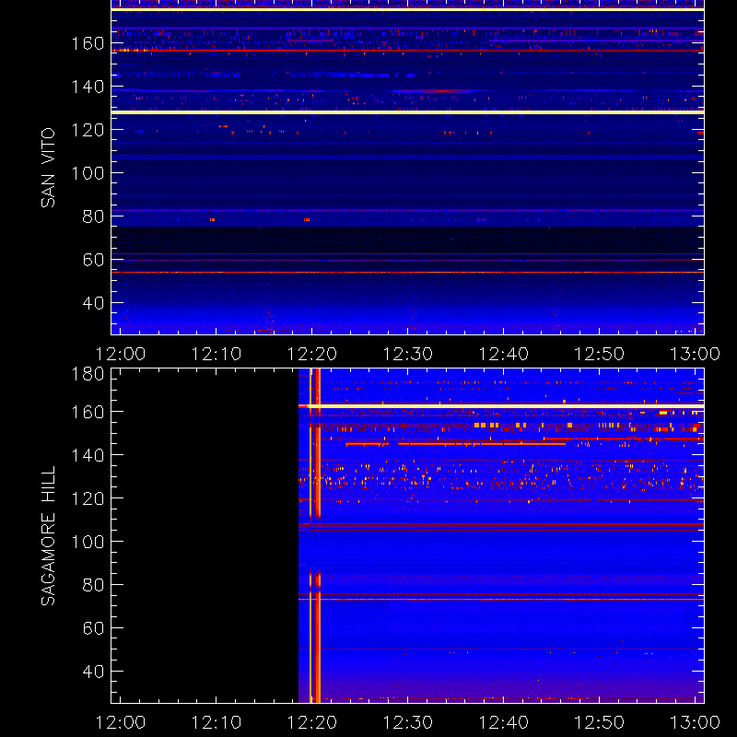Select the 80 tick label on San Vito plot
737x737 pixels.
(94, 216)
